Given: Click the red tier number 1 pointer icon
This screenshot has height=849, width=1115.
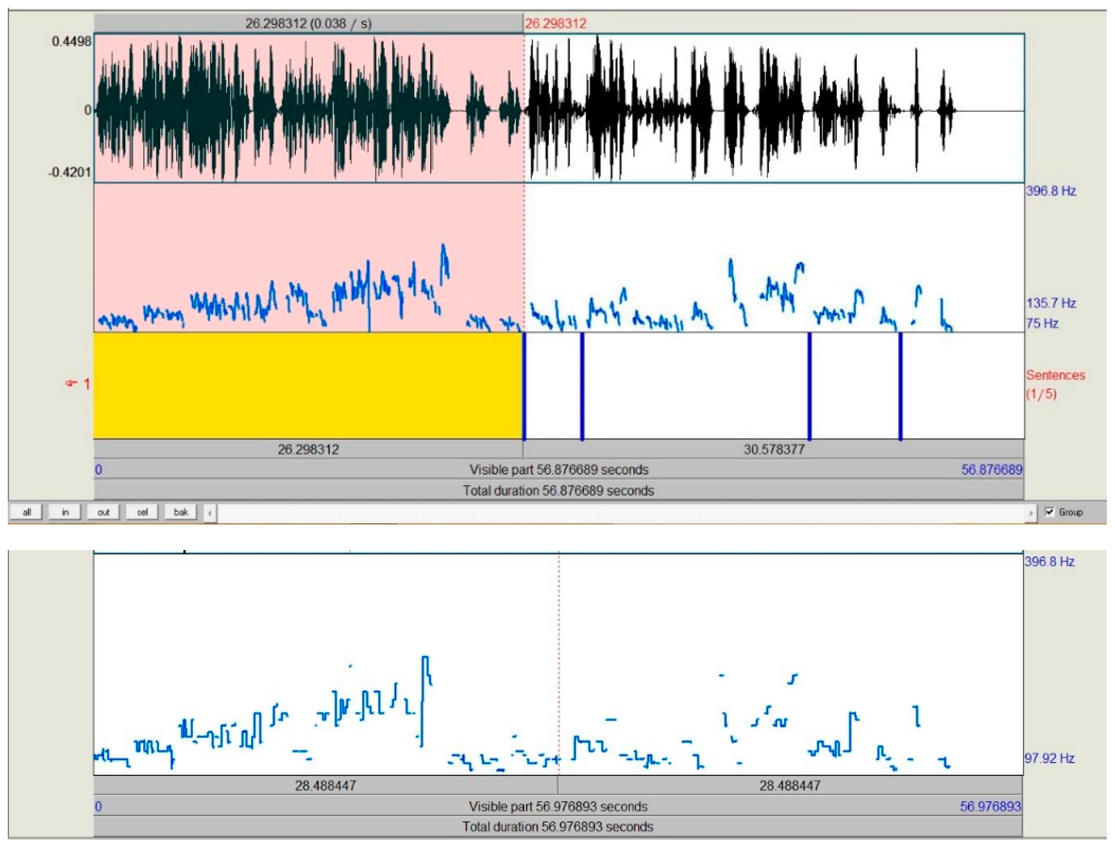Looking at the screenshot, I should pos(77,384).
